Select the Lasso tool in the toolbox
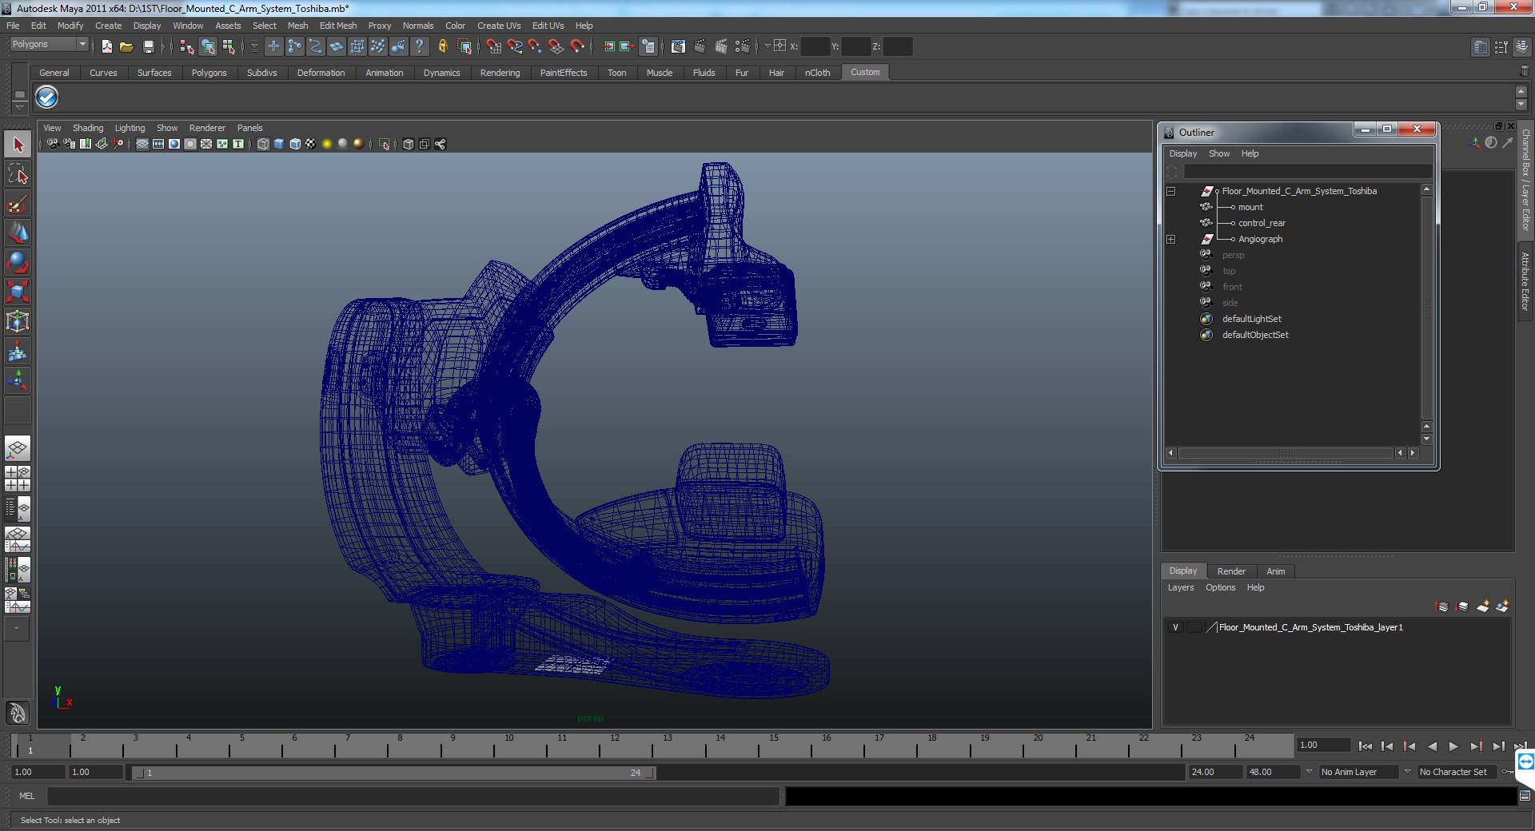 [18, 174]
